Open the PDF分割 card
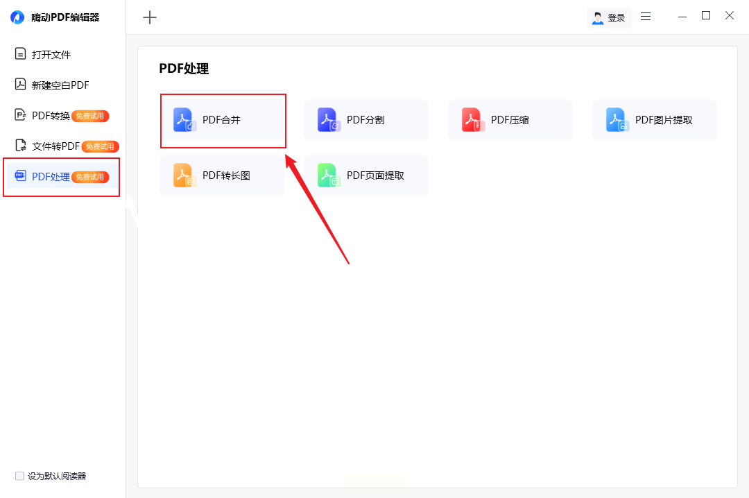This screenshot has width=749, height=498. (x=366, y=120)
